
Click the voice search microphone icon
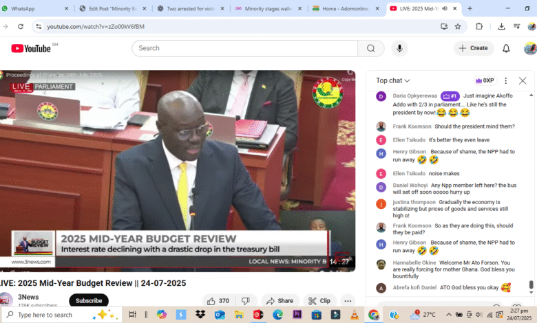click(x=399, y=48)
